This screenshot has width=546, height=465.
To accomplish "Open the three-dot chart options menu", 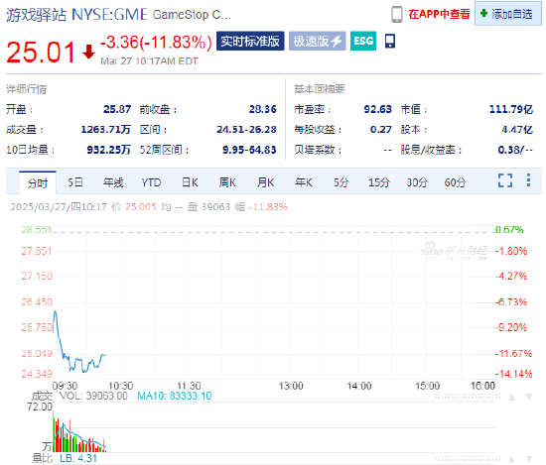I will tap(528, 180).
